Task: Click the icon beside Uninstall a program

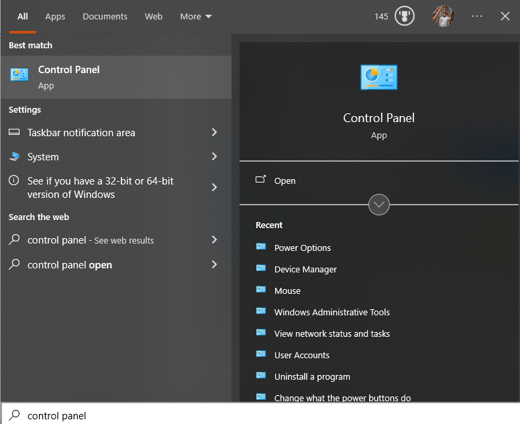Action: [x=261, y=375]
